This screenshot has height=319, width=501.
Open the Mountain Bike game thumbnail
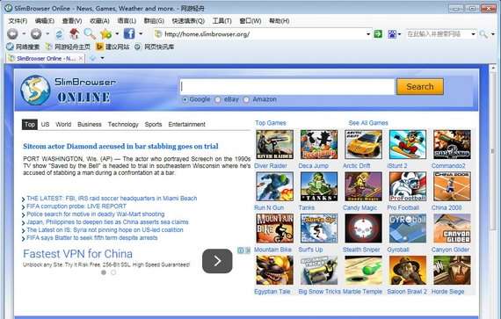[275, 228]
